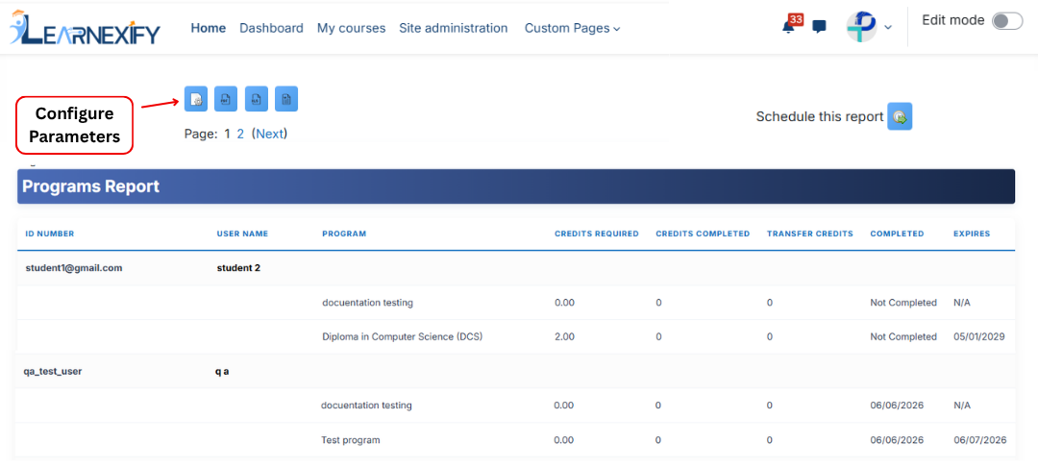Click the Programs Report title banner
Screen dimensions: 1038x468
tap(516, 186)
